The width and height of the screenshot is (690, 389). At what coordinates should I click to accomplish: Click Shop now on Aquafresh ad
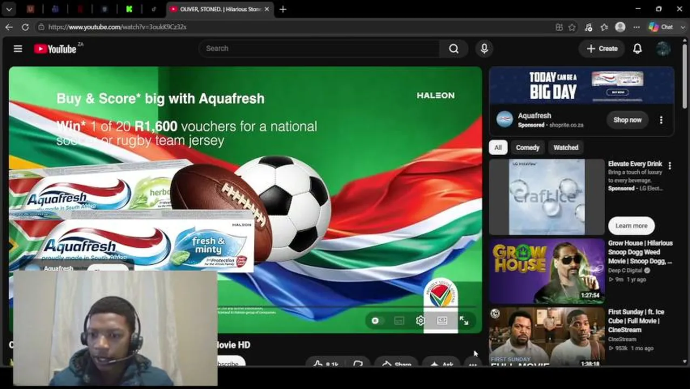click(627, 120)
